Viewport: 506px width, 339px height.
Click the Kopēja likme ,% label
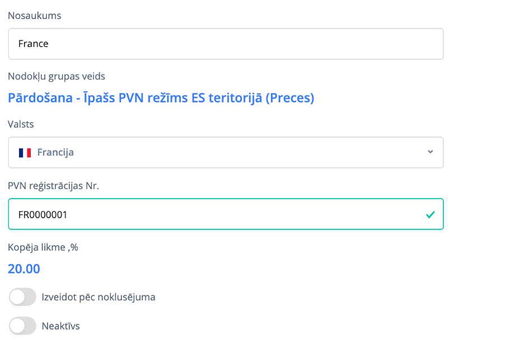(43, 247)
